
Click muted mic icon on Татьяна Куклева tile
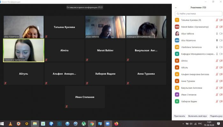[46, 37]
